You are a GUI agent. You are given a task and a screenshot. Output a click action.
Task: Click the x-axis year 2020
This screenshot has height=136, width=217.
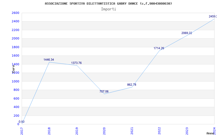(x=104, y=131)
